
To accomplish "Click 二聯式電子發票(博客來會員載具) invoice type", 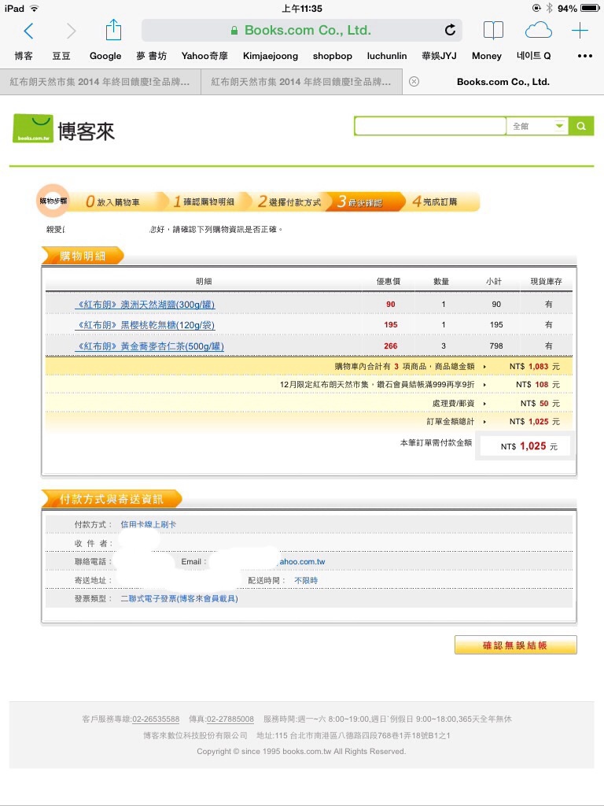I will point(179,599).
